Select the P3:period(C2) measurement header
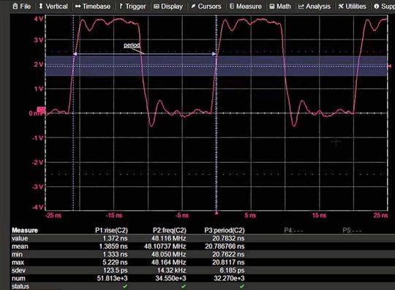The width and height of the screenshot is (395, 290). [225, 230]
